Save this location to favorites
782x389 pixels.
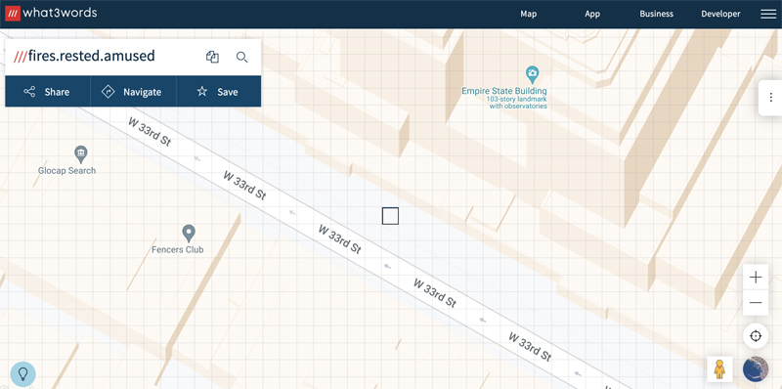tap(218, 92)
